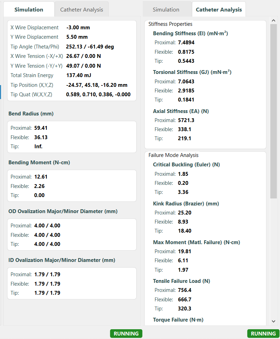
Task: Select the Y Wire Displacement value
Action: (x=77, y=37)
